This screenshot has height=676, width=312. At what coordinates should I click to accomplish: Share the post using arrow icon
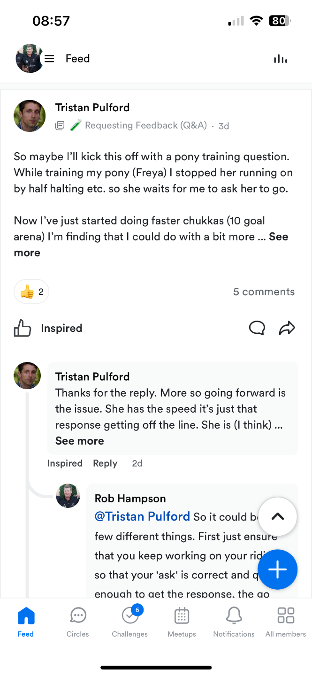pyautogui.click(x=287, y=328)
